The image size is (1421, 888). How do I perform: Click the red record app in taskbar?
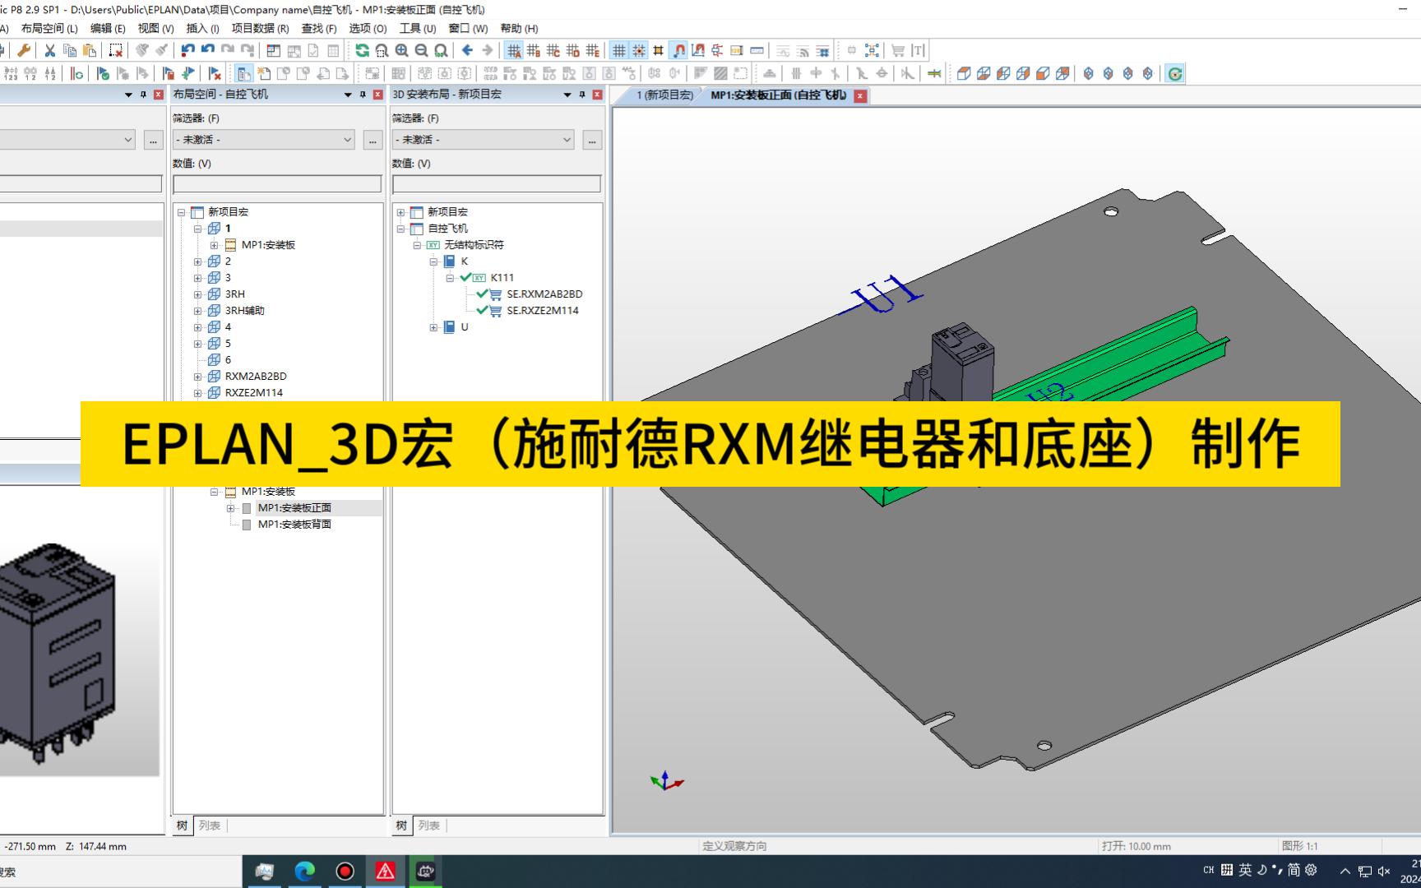[345, 872]
